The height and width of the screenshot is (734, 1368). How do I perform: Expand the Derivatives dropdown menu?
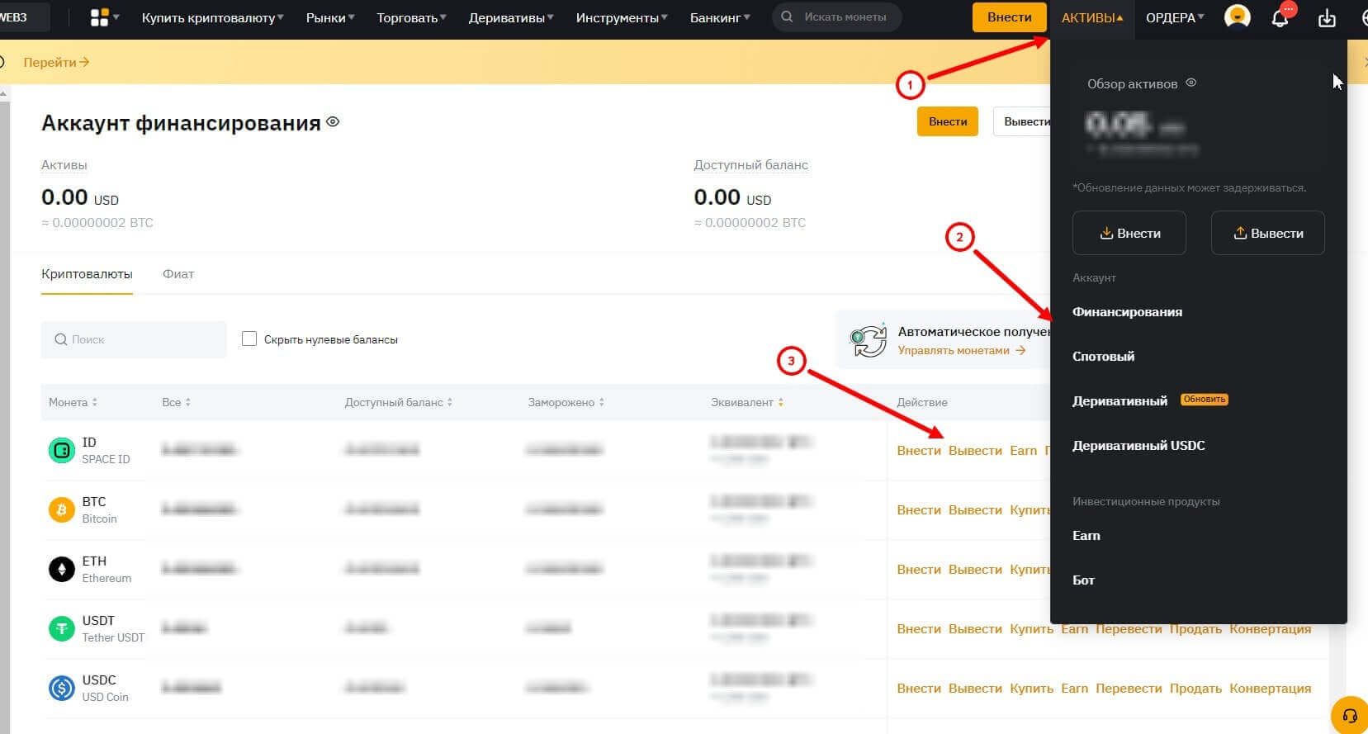pos(510,17)
